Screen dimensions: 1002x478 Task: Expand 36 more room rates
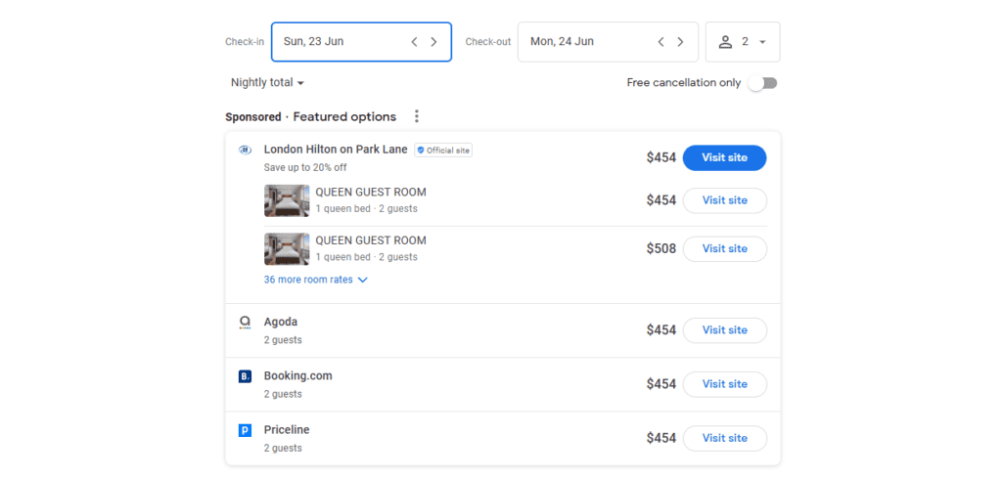click(315, 280)
